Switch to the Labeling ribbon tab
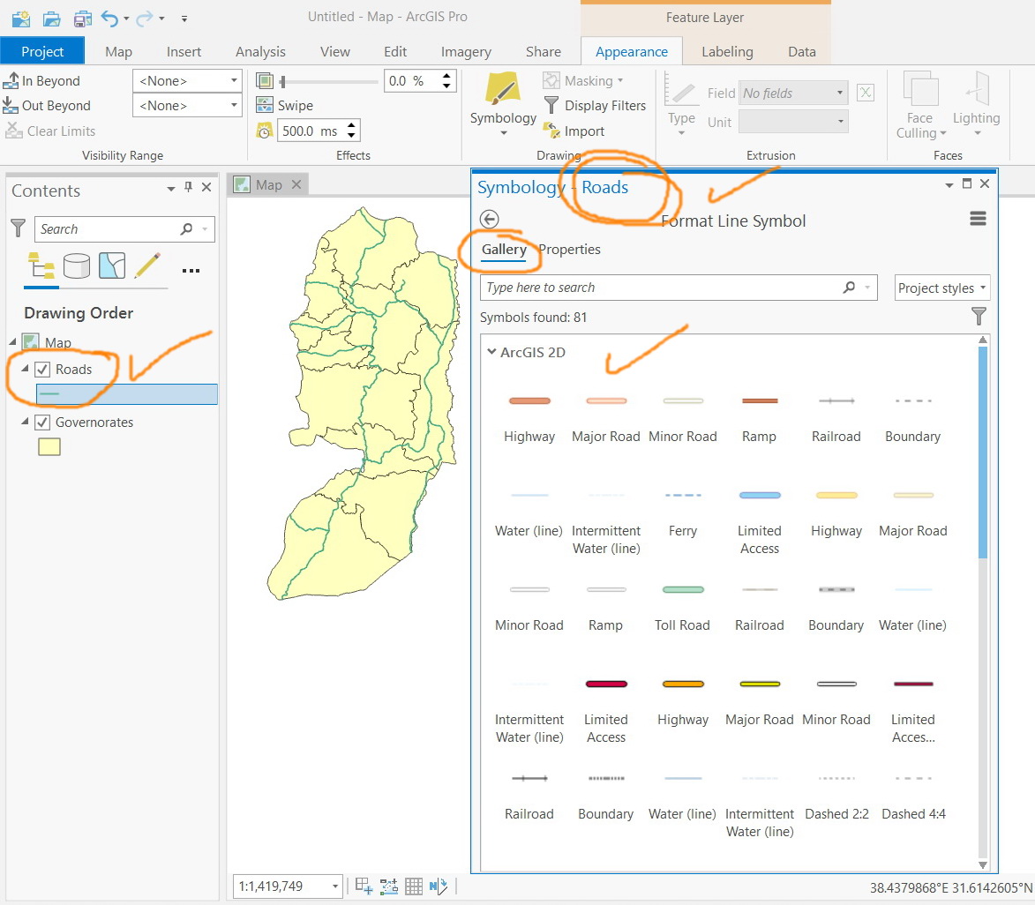Image resolution: width=1035 pixels, height=905 pixels. [x=727, y=51]
